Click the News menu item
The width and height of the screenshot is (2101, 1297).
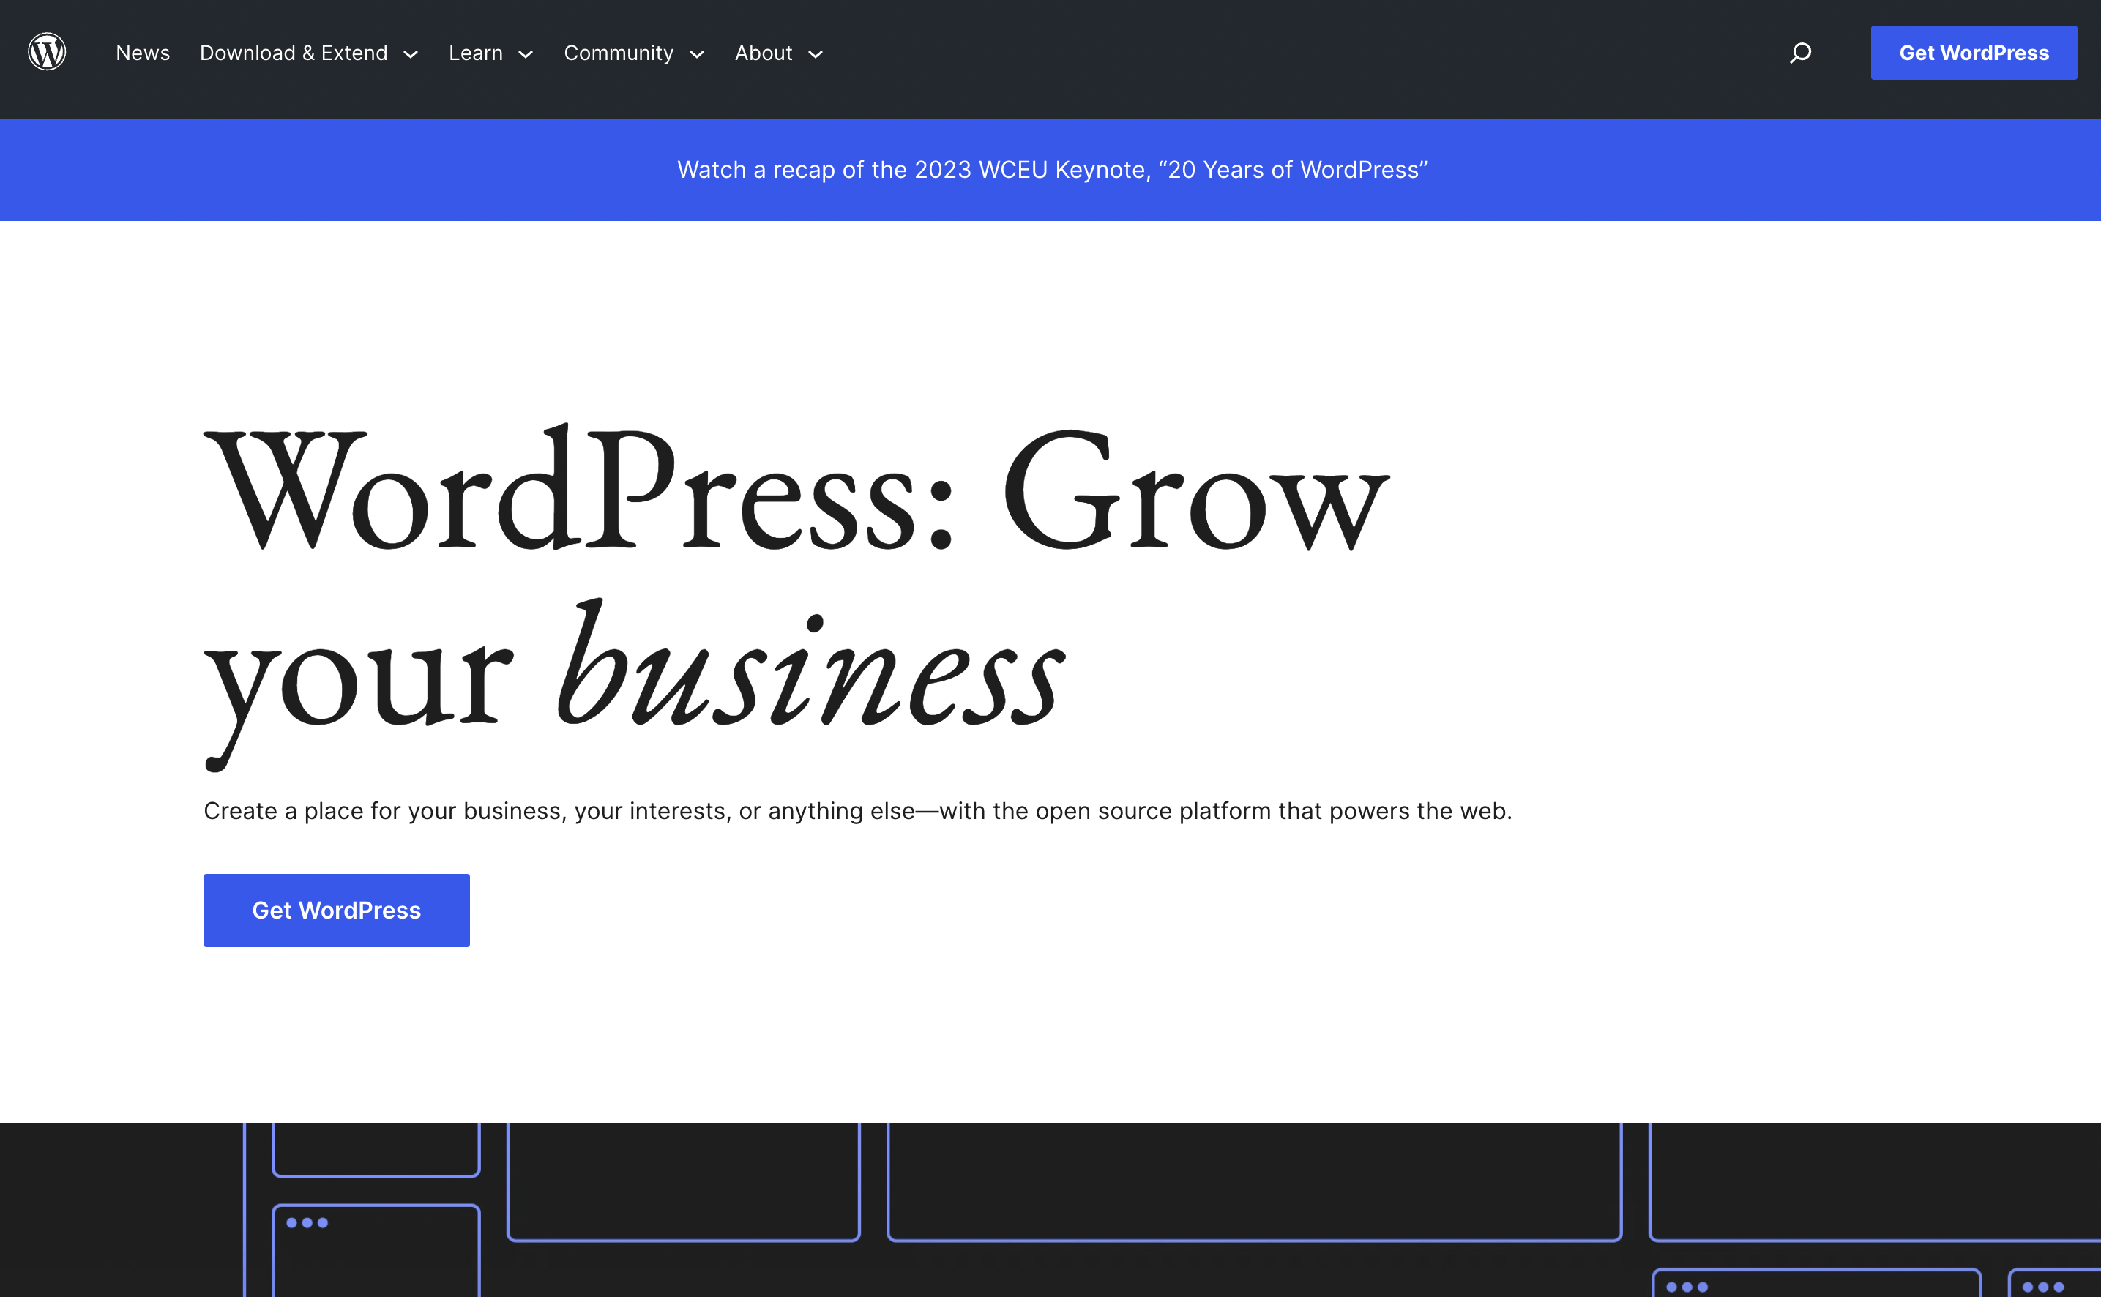(143, 53)
